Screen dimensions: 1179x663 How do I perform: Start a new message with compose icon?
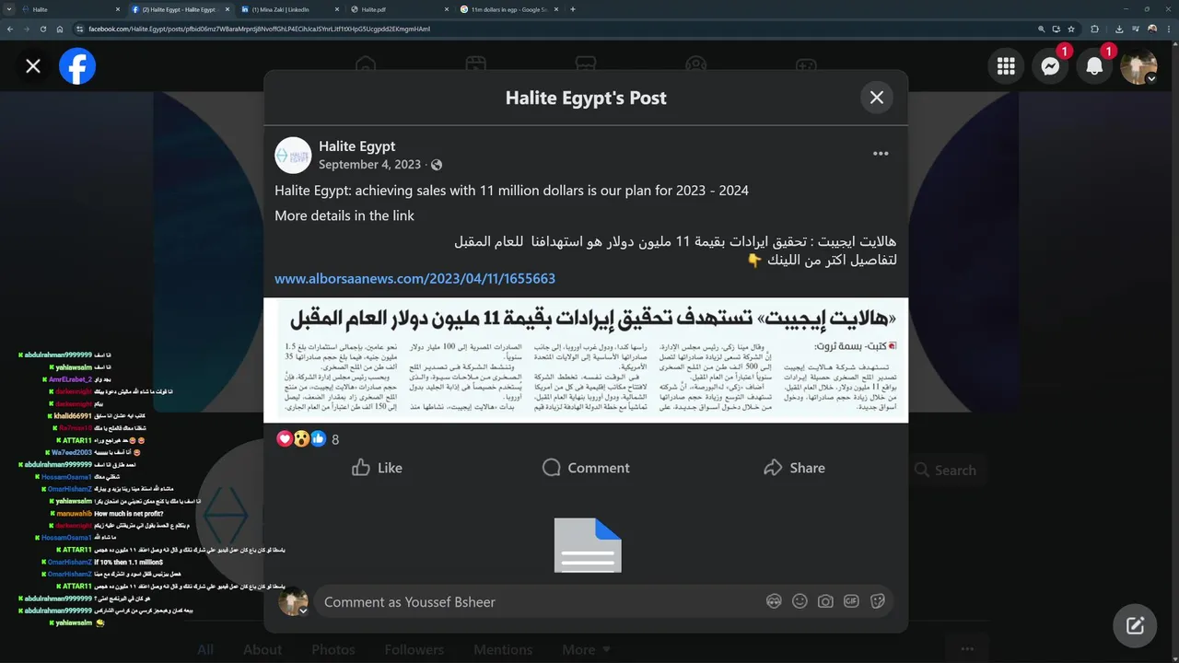tap(1135, 626)
